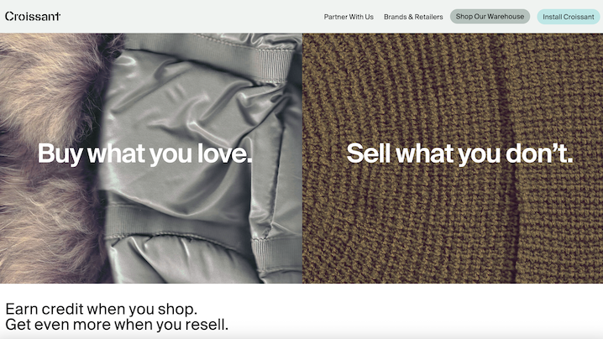Click the Croissant logo in the header

click(x=33, y=16)
